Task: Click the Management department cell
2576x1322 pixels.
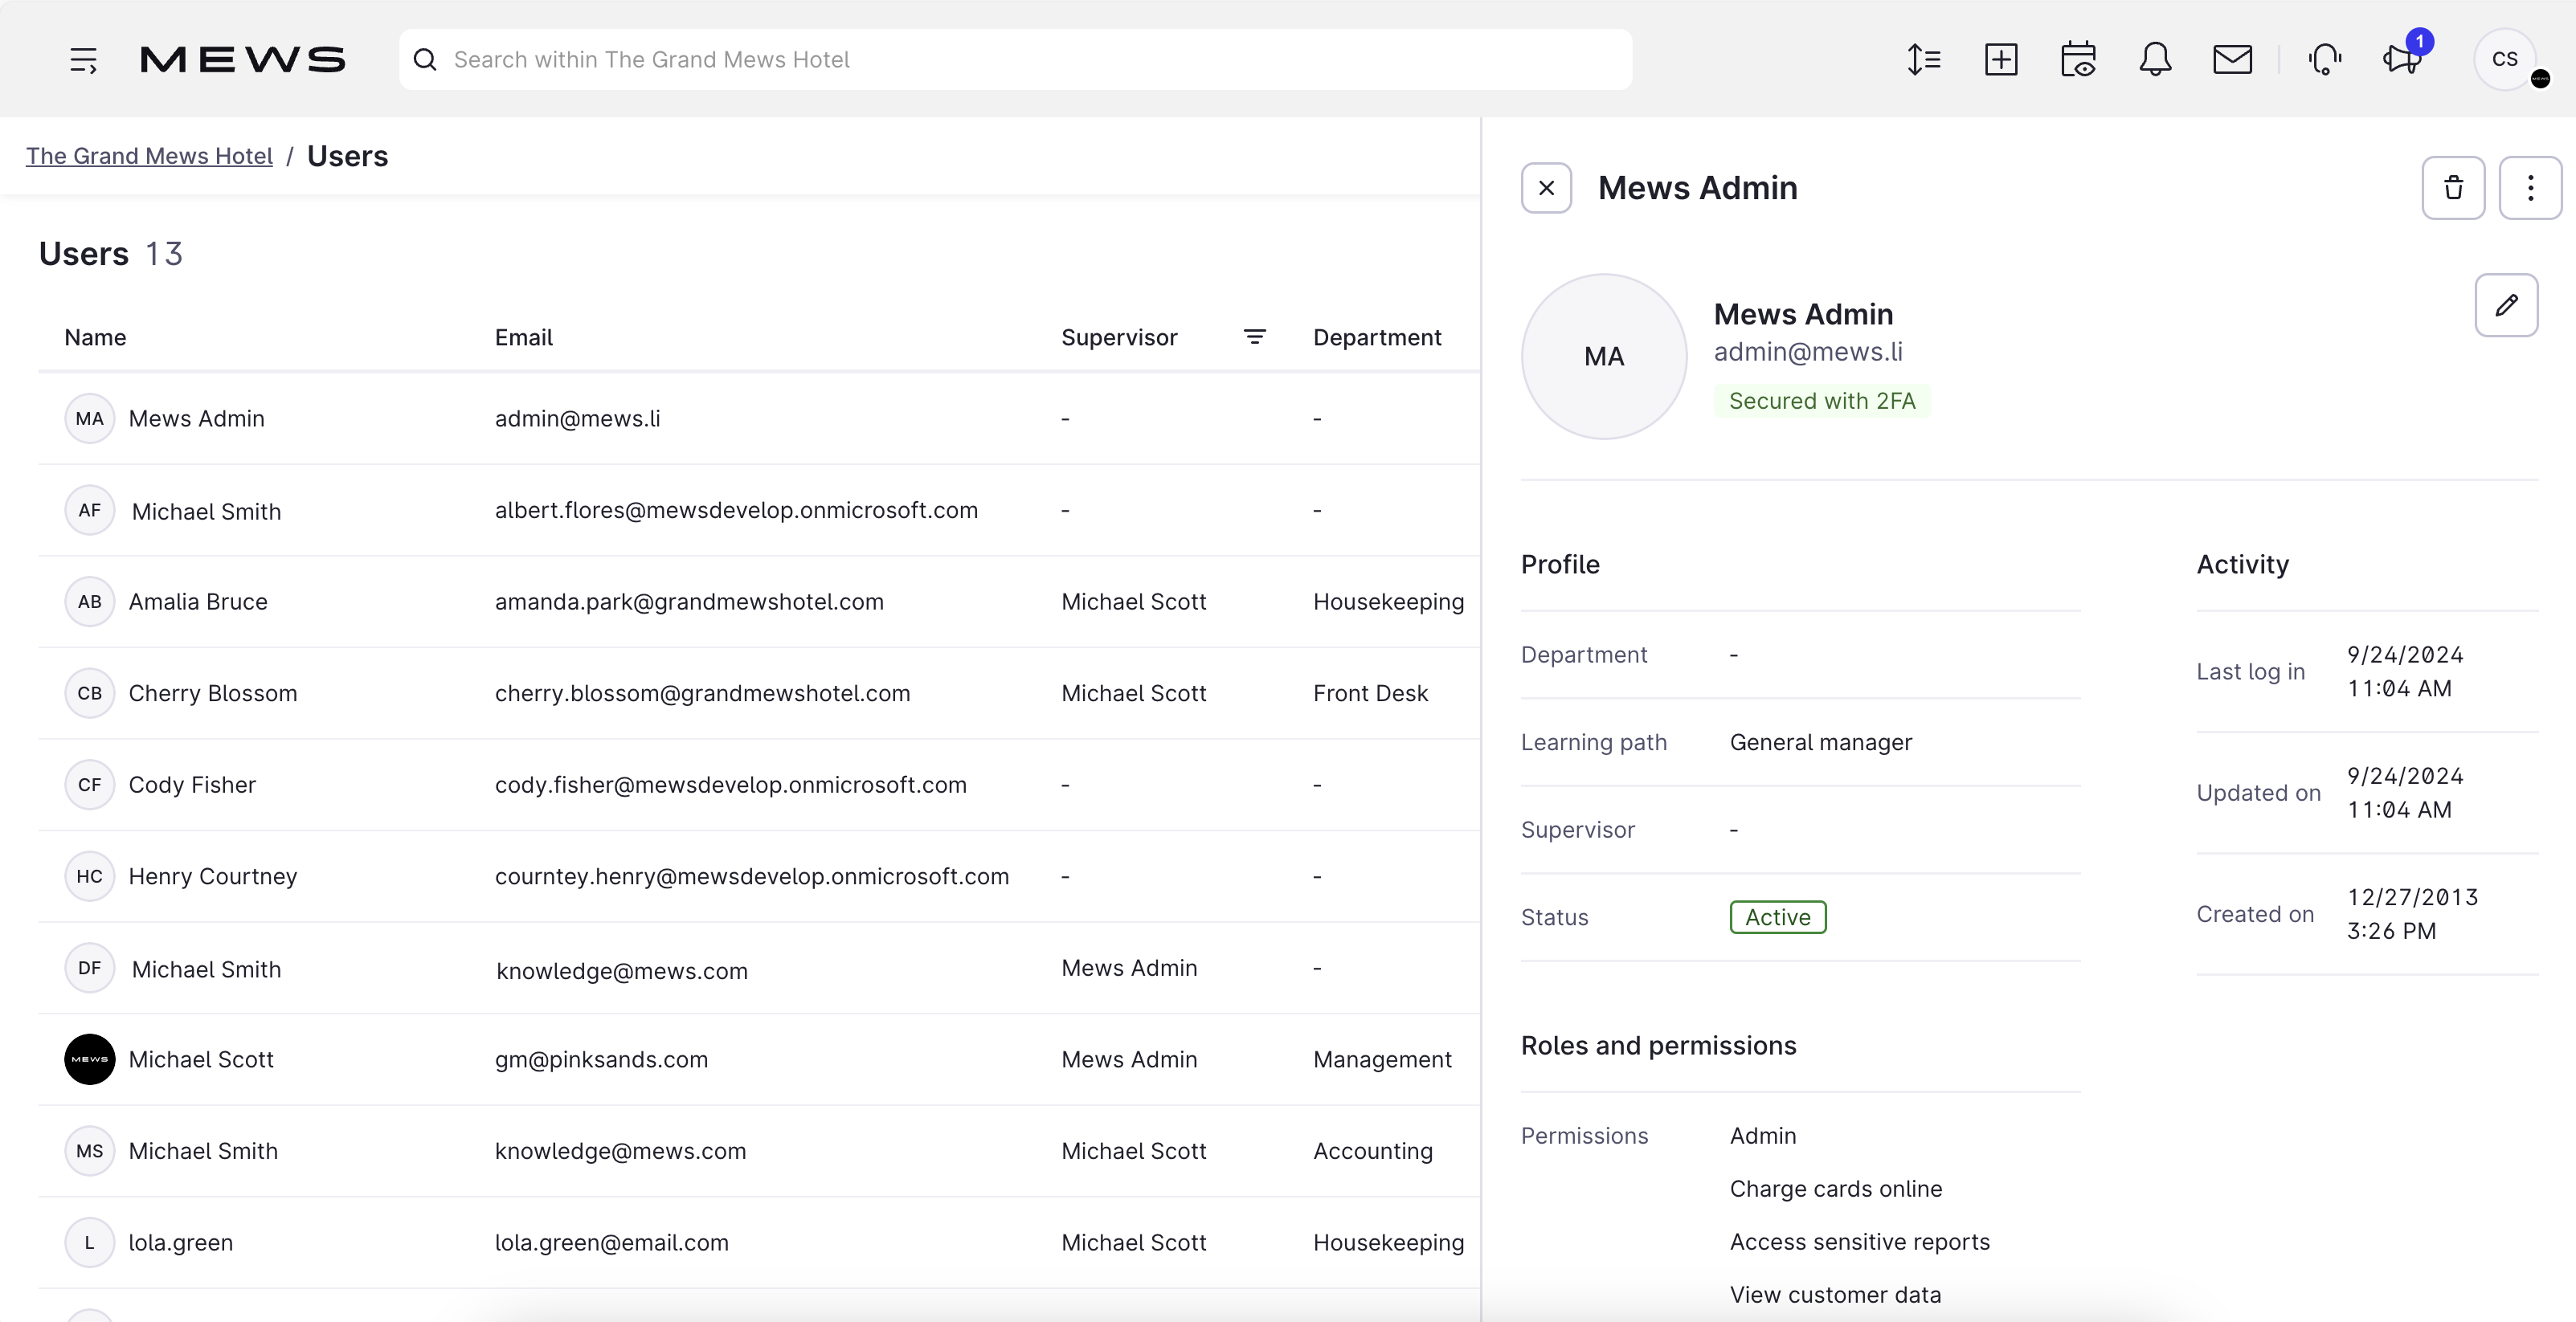Action: point(1382,1059)
